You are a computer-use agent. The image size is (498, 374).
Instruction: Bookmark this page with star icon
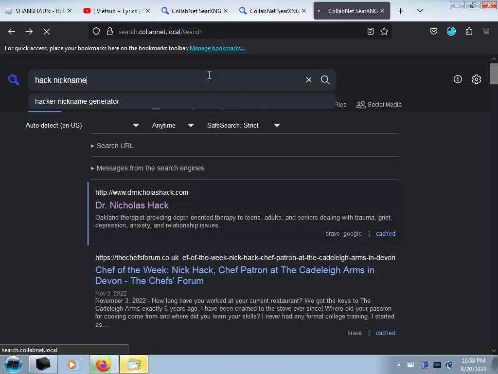coord(384,31)
